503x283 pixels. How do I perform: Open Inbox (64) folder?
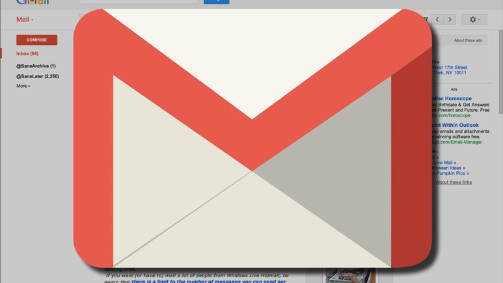click(27, 53)
